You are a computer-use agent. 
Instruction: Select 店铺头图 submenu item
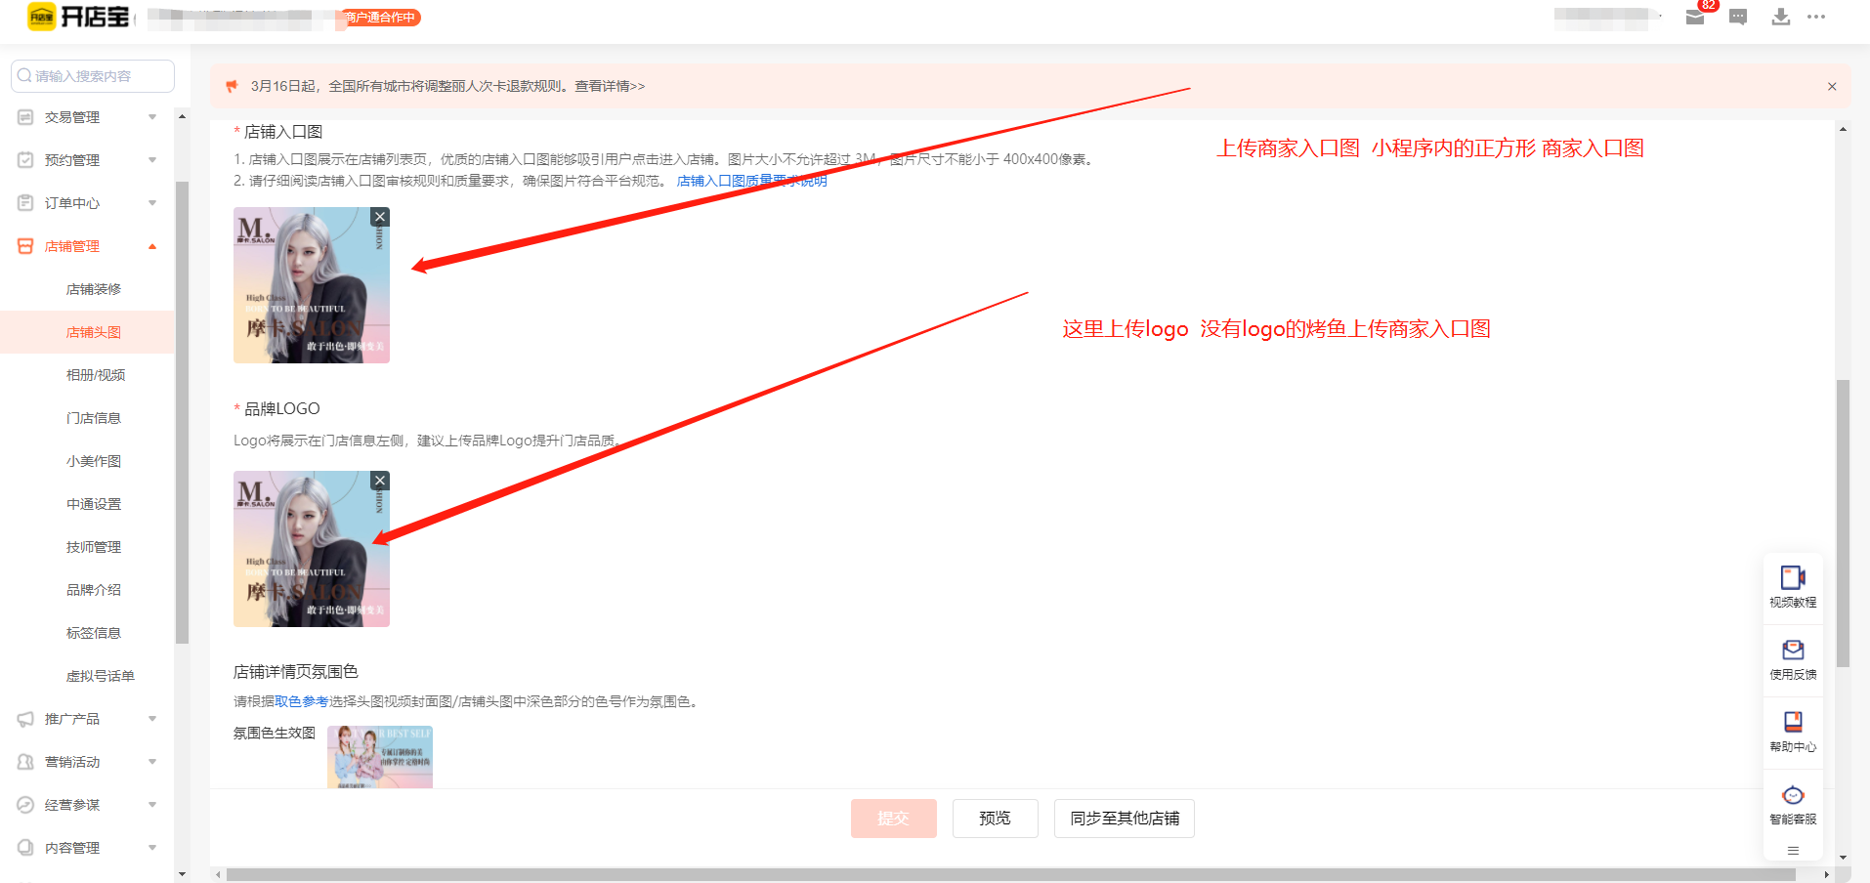tap(94, 332)
